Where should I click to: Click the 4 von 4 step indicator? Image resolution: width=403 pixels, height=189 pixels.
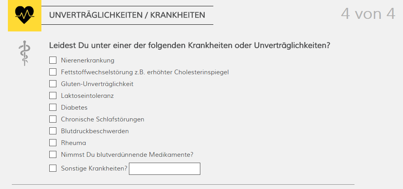point(368,14)
